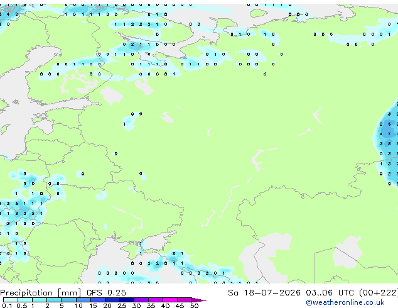
Task: Click the '(00+222)' forecast offset text
Action: [x=379, y=293]
